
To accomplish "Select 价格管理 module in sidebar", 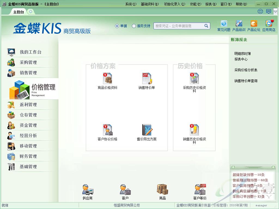I will point(33,89).
